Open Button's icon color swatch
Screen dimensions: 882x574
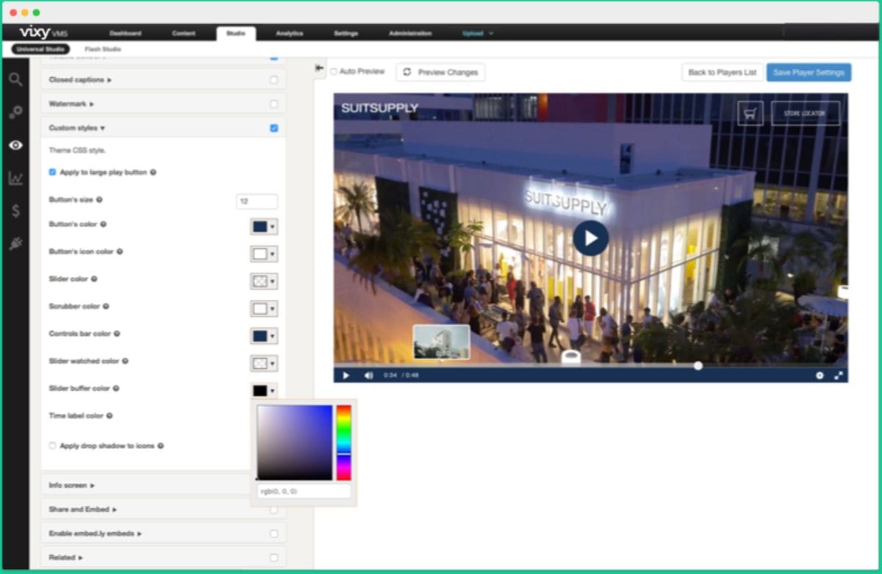pos(264,254)
